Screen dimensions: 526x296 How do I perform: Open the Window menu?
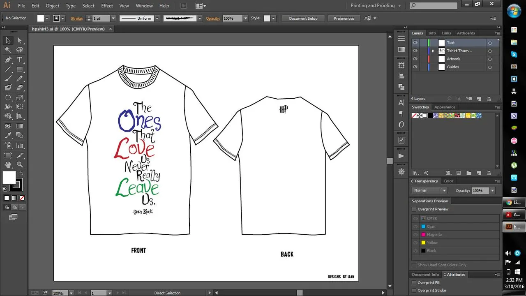pyautogui.click(x=144, y=6)
